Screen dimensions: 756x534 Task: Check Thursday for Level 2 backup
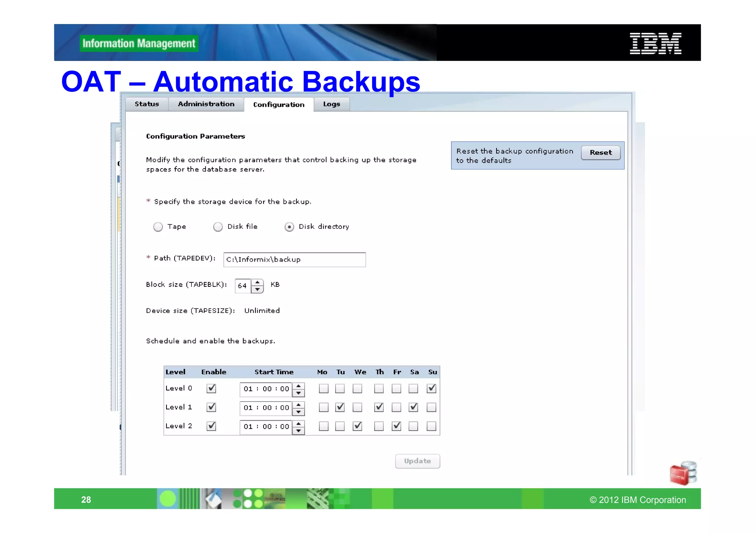[x=379, y=426]
